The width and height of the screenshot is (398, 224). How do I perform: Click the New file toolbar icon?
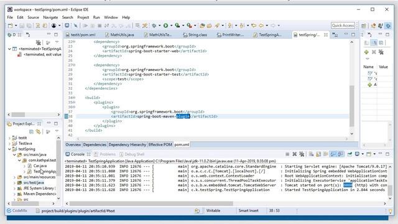[x=10, y=26]
